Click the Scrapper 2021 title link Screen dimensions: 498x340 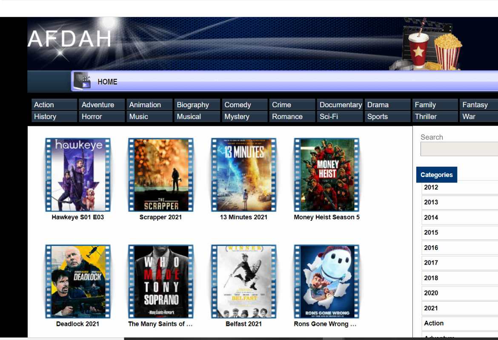coord(161,217)
